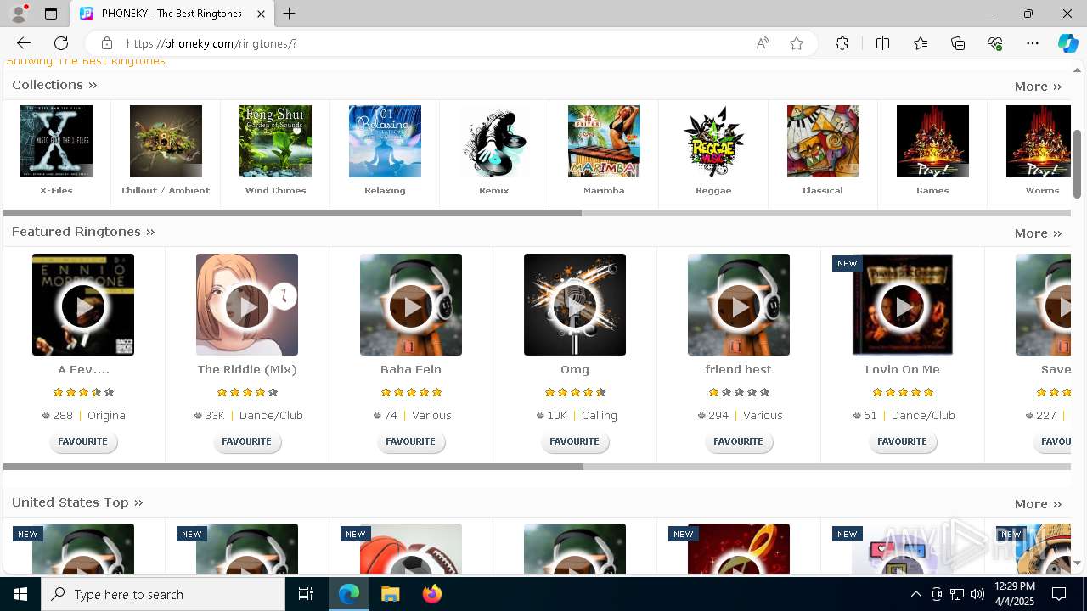Favourite the A Fev.... ringtone
This screenshot has width=1087, height=611.
coord(83,441)
